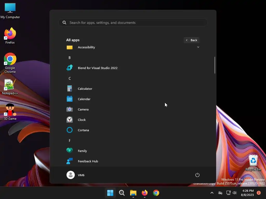Click the volume speaker tray icon
The height and width of the screenshot is (199, 266).
click(235, 193)
